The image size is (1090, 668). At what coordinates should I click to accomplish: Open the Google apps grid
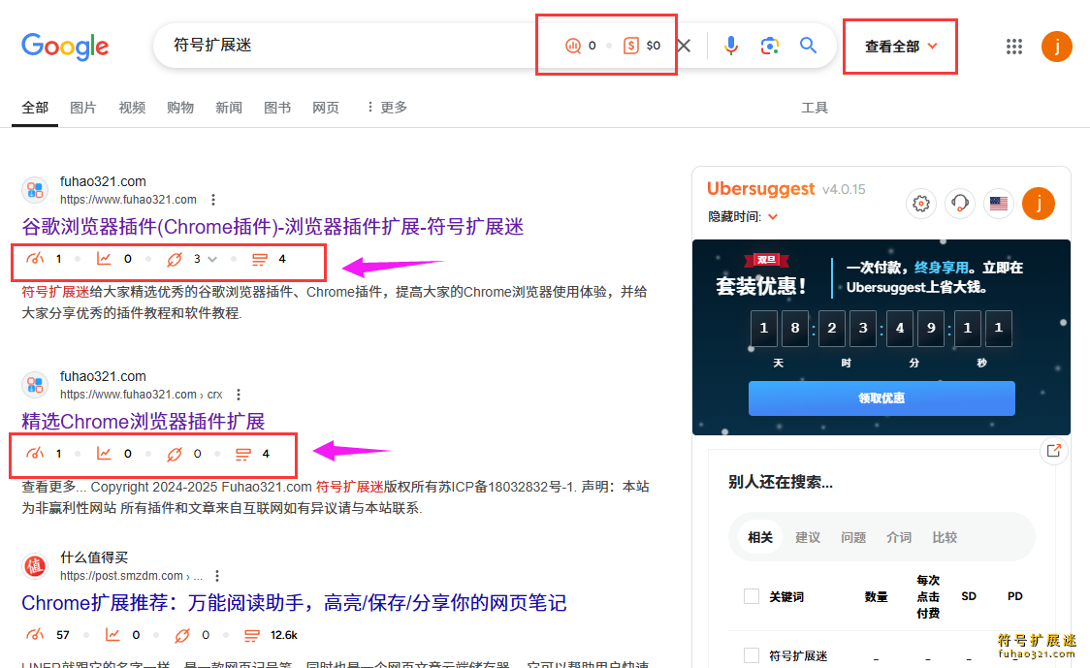(x=1014, y=47)
